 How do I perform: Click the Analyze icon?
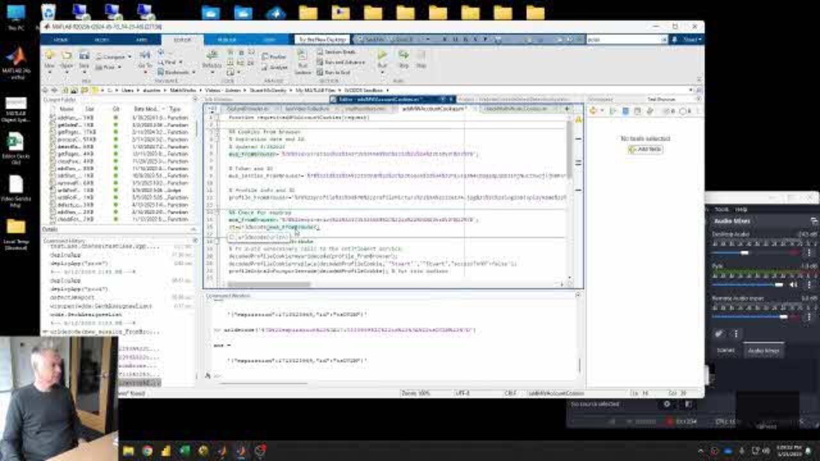275,67
